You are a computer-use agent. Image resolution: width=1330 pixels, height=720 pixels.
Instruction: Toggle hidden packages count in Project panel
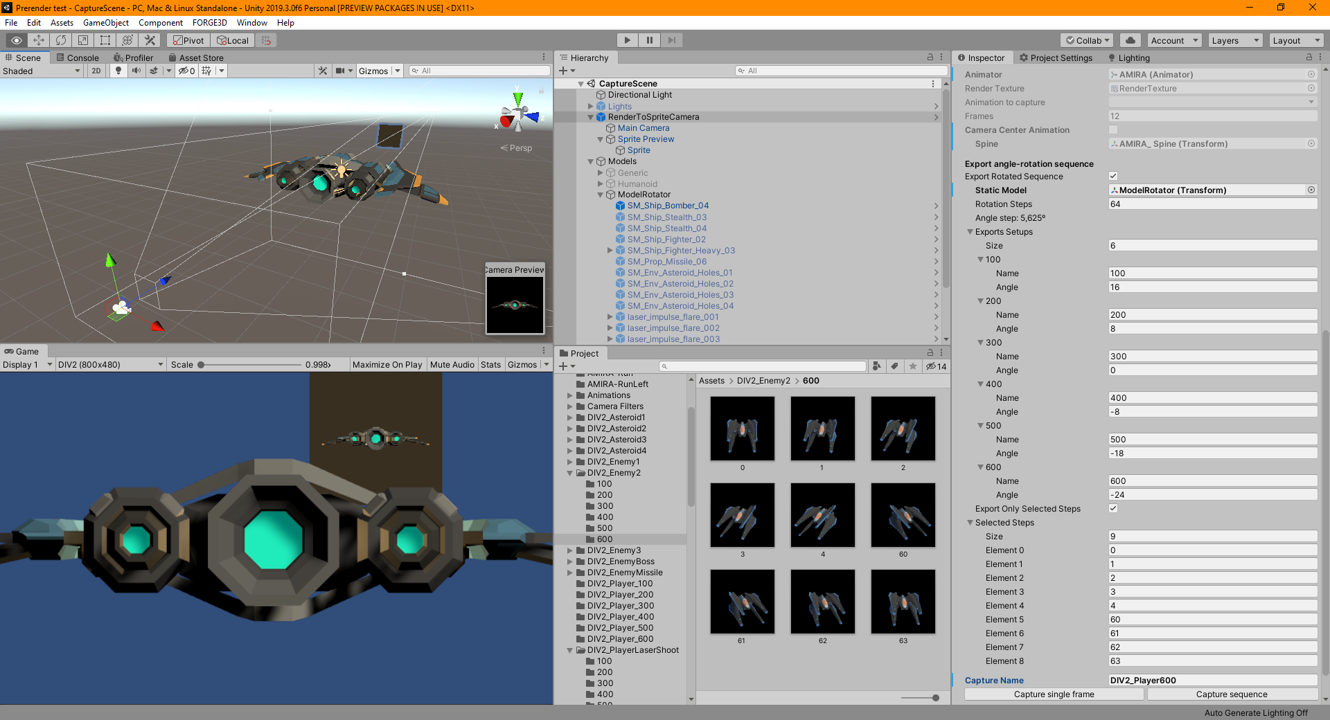pos(936,366)
